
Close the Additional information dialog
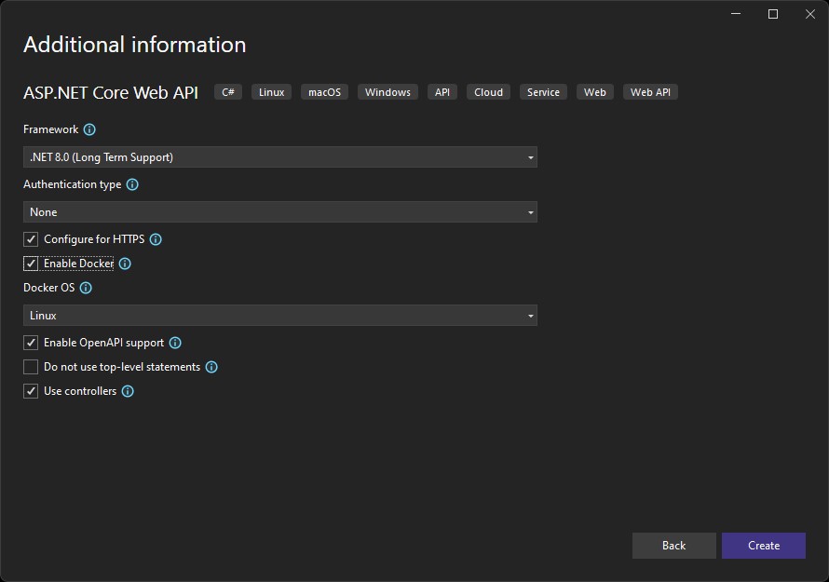[x=810, y=14]
